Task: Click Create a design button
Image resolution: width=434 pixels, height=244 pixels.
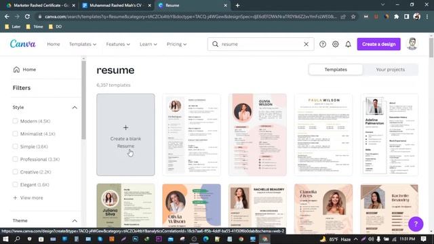Action: (378, 44)
